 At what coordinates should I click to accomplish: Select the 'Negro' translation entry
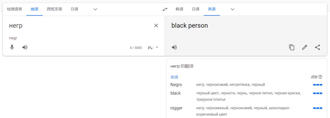[176, 85]
